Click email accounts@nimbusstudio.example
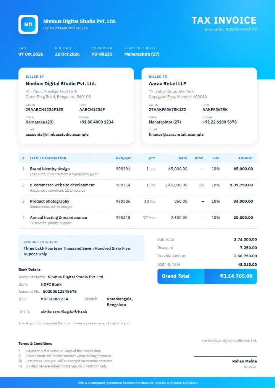Viewport: 275px width, 388px height. pos(57,135)
